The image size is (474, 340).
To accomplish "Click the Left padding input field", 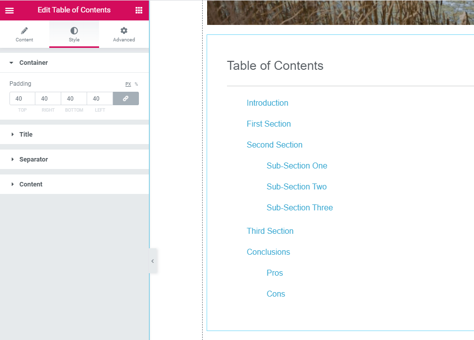I will click(100, 99).
